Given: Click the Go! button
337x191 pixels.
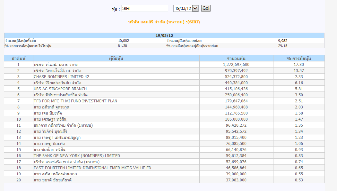Looking at the screenshot, I should click(206, 8).
